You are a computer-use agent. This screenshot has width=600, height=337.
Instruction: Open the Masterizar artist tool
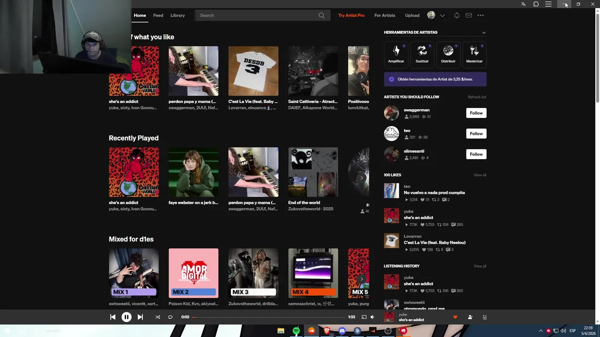(x=474, y=54)
